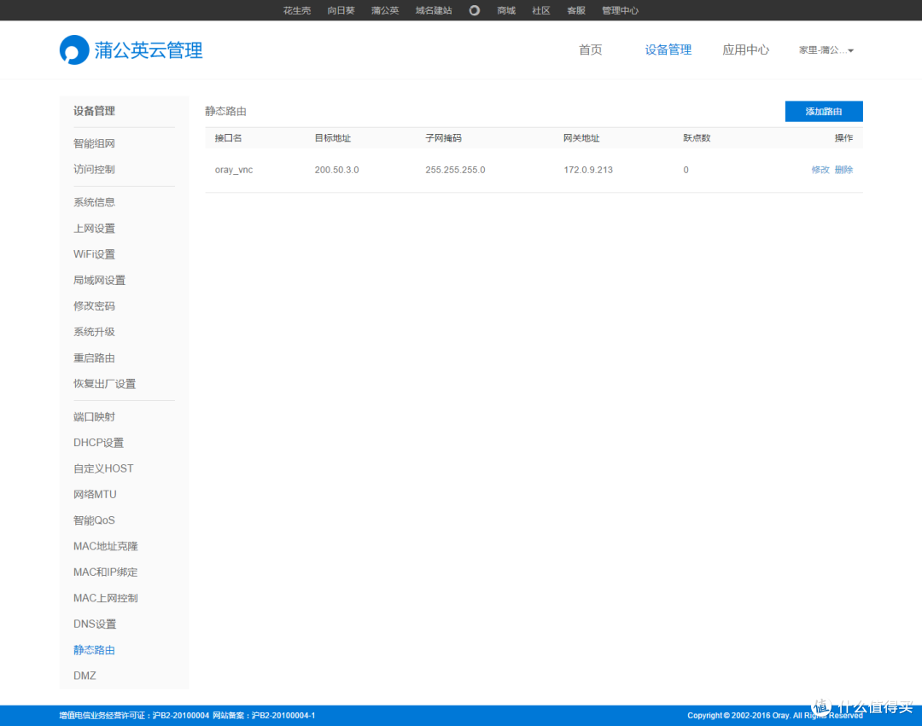Select 重启路由 in the sidebar

point(94,357)
